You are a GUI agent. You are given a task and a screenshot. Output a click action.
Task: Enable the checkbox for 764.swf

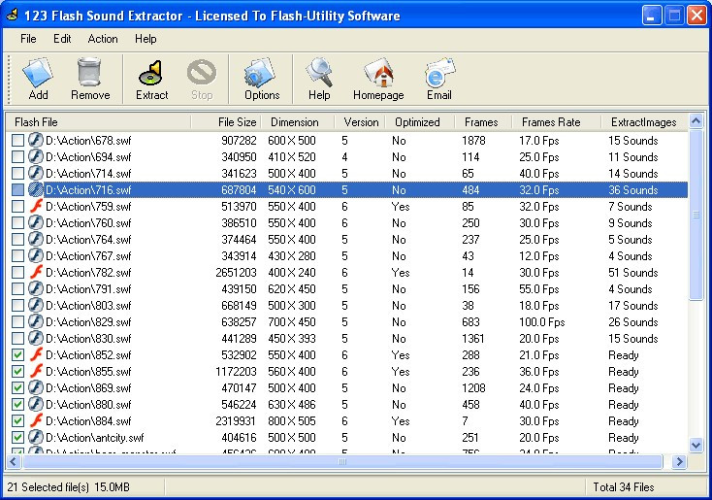click(17, 240)
